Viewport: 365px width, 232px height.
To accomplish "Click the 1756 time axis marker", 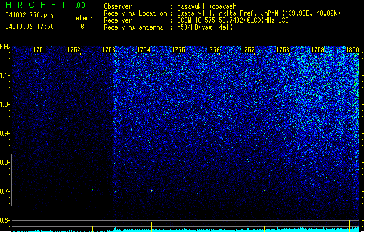I will 213,50.
